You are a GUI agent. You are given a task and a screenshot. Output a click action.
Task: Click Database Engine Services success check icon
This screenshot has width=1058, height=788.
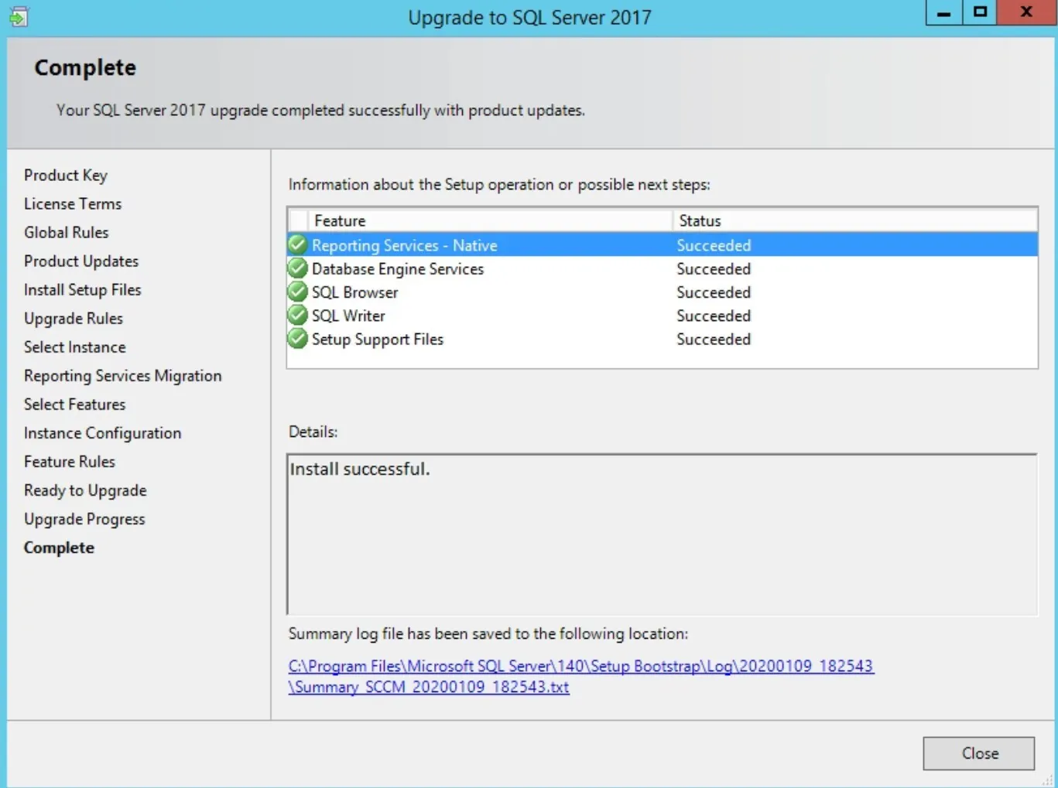(x=298, y=268)
